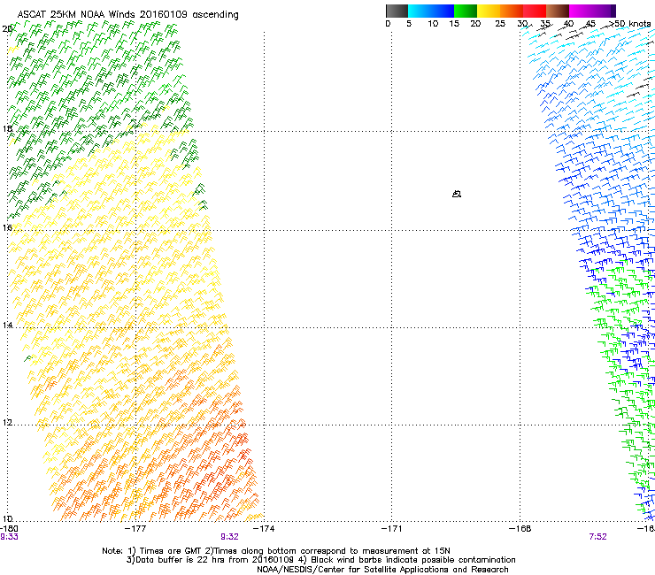655x575 pixels.
Task: Click the latitude label '16'
Action: pos(7,227)
